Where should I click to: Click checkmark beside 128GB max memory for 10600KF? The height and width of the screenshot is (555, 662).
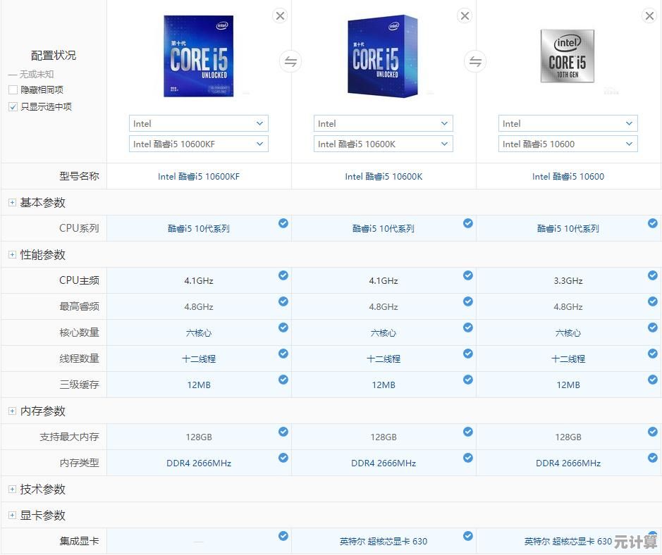[x=283, y=432]
